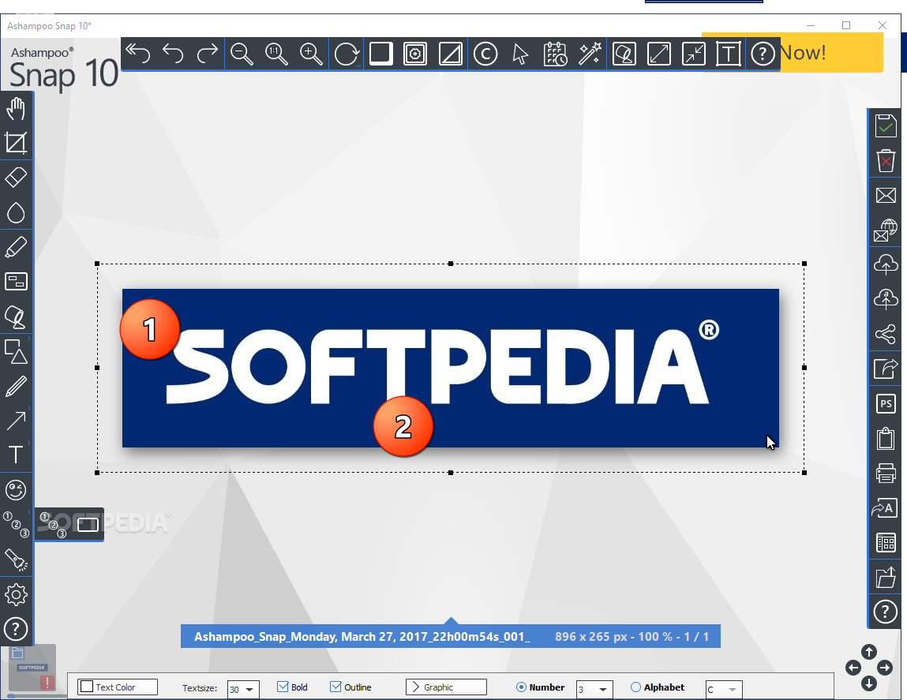Export to Photoshop with PS icon
The height and width of the screenshot is (700, 907).
coord(886,403)
